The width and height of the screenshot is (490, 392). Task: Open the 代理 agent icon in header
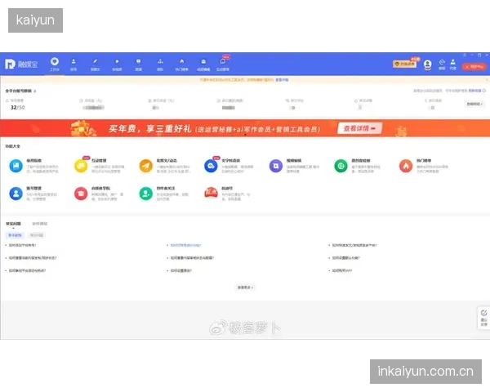(x=452, y=65)
